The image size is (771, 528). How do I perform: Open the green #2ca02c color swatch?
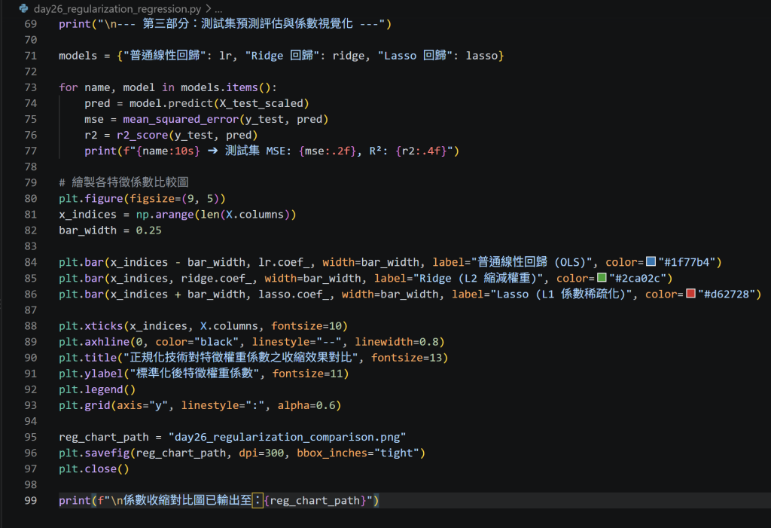[602, 277]
